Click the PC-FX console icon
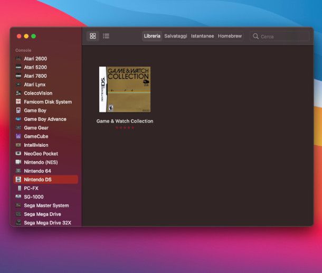322x273 pixels. pos(20,188)
